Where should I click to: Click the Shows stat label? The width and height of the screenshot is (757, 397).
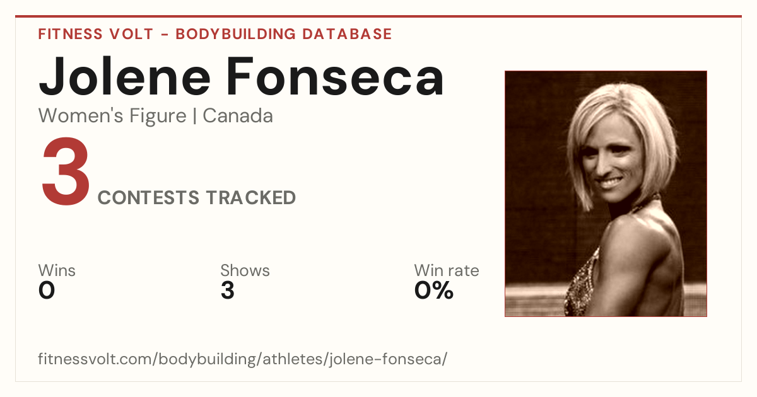click(x=245, y=270)
